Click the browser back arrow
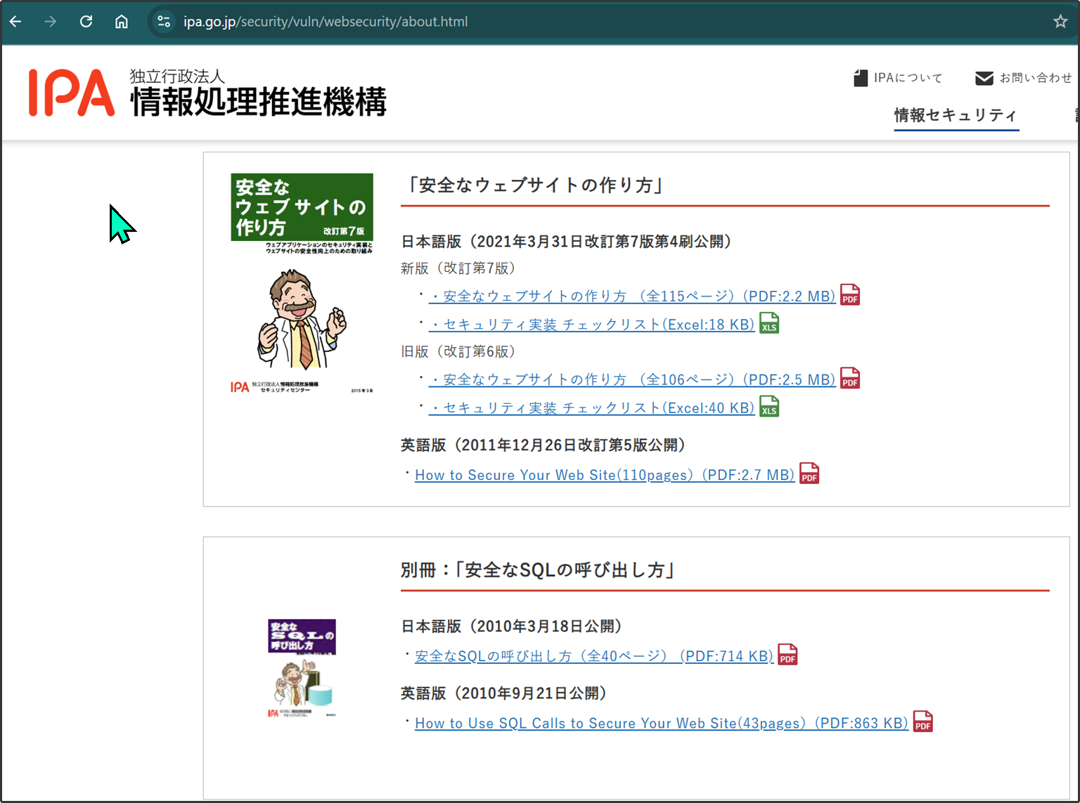 point(15,22)
